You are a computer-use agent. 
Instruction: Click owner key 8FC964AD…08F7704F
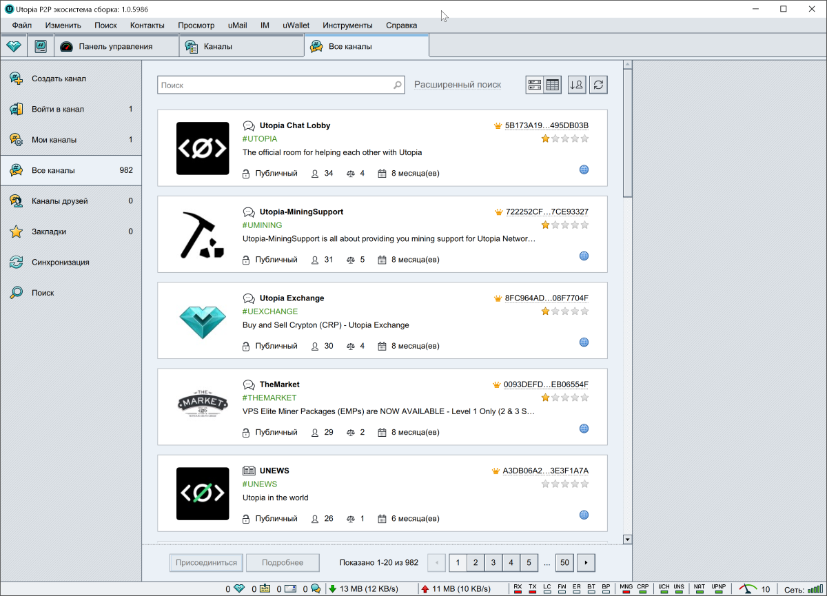tap(547, 298)
